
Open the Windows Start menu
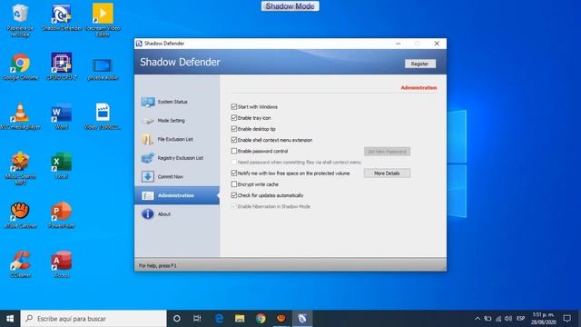[x=10, y=319]
